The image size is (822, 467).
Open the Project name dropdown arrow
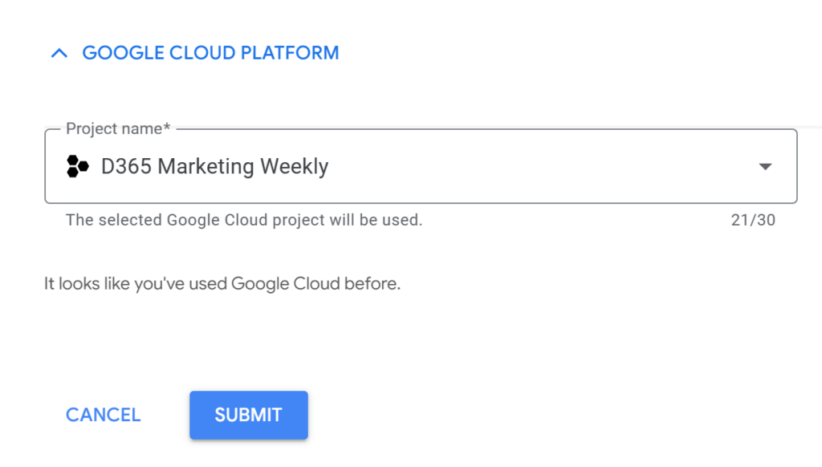tap(765, 167)
